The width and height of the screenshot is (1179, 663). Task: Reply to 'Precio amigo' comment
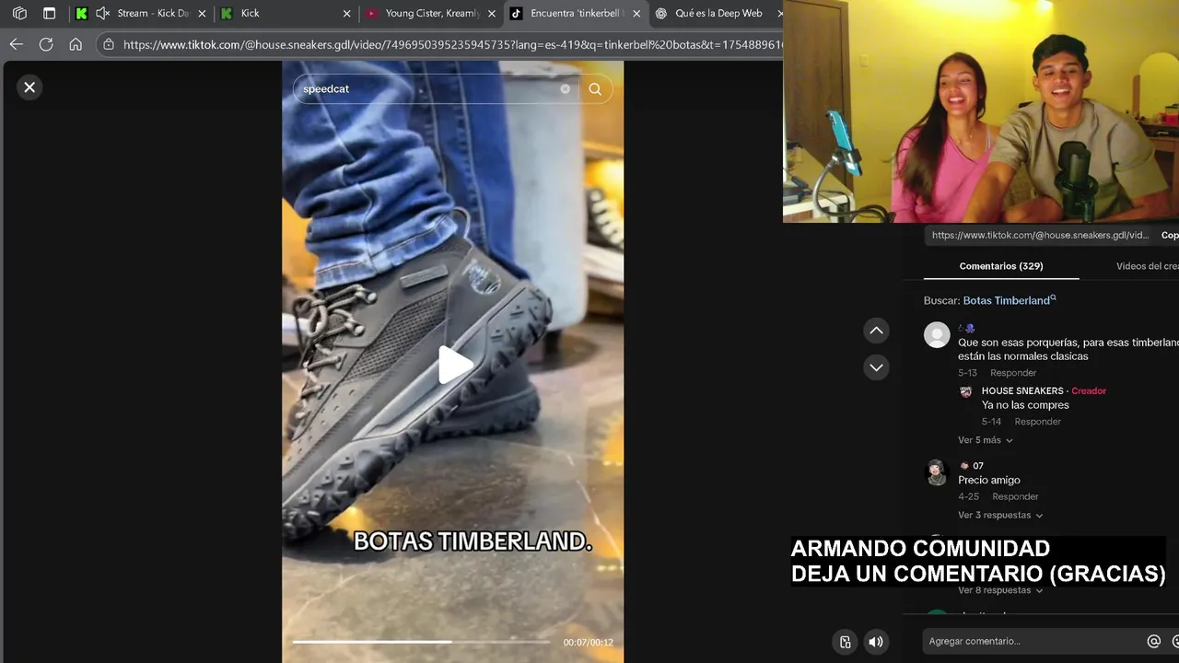[1015, 497]
